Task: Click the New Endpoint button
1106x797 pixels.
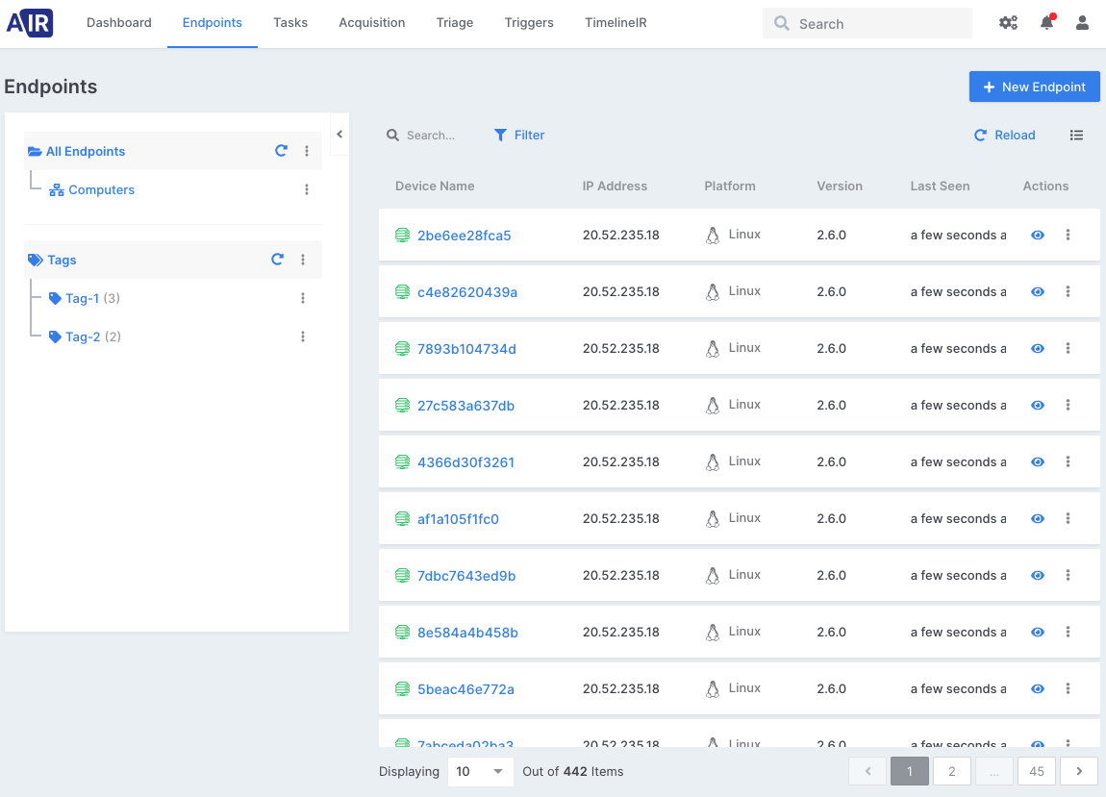Action: tap(1034, 87)
